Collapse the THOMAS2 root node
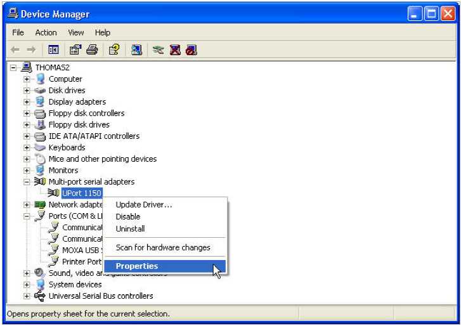Viewport: 461px width, 326px height. (13, 68)
